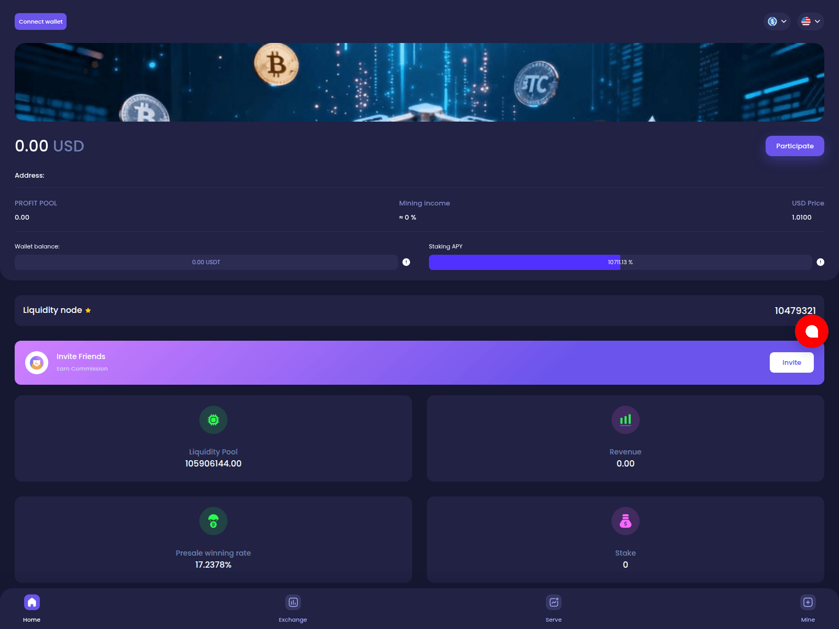Click the 0.00 USD balance heading

[x=49, y=146]
